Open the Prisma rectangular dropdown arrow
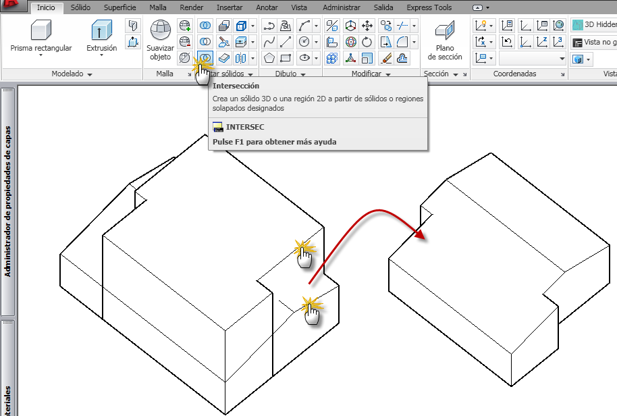Viewport: 617px width, 416px height. 41,55
